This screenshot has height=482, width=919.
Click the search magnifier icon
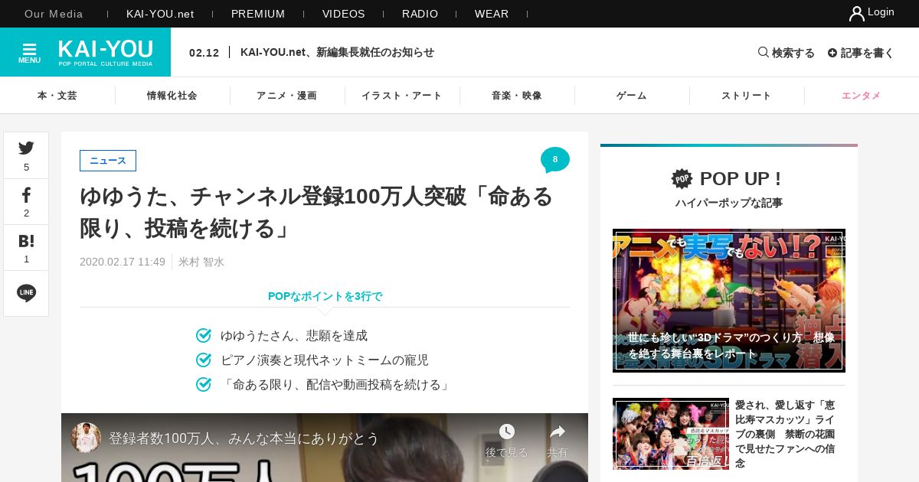click(763, 52)
